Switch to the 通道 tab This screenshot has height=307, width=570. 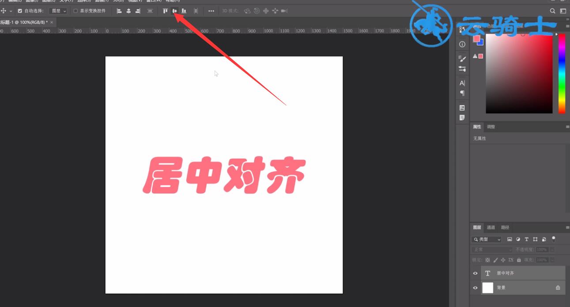pos(491,228)
